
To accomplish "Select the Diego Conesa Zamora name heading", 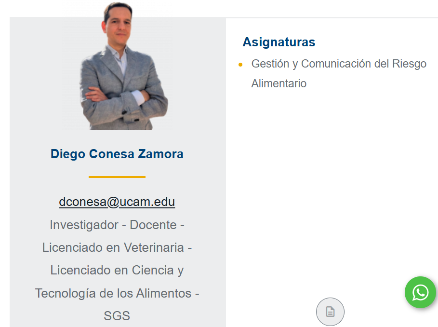I will [x=117, y=154].
